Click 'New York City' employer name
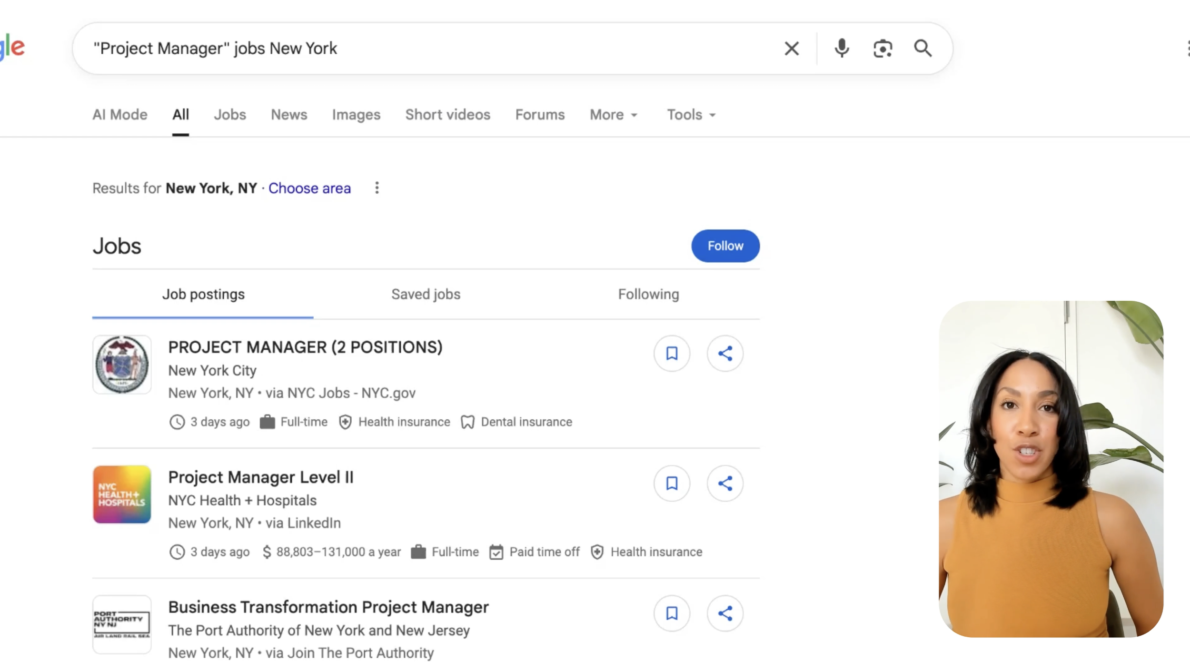The width and height of the screenshot is (1190, 662). click(212, 370)
